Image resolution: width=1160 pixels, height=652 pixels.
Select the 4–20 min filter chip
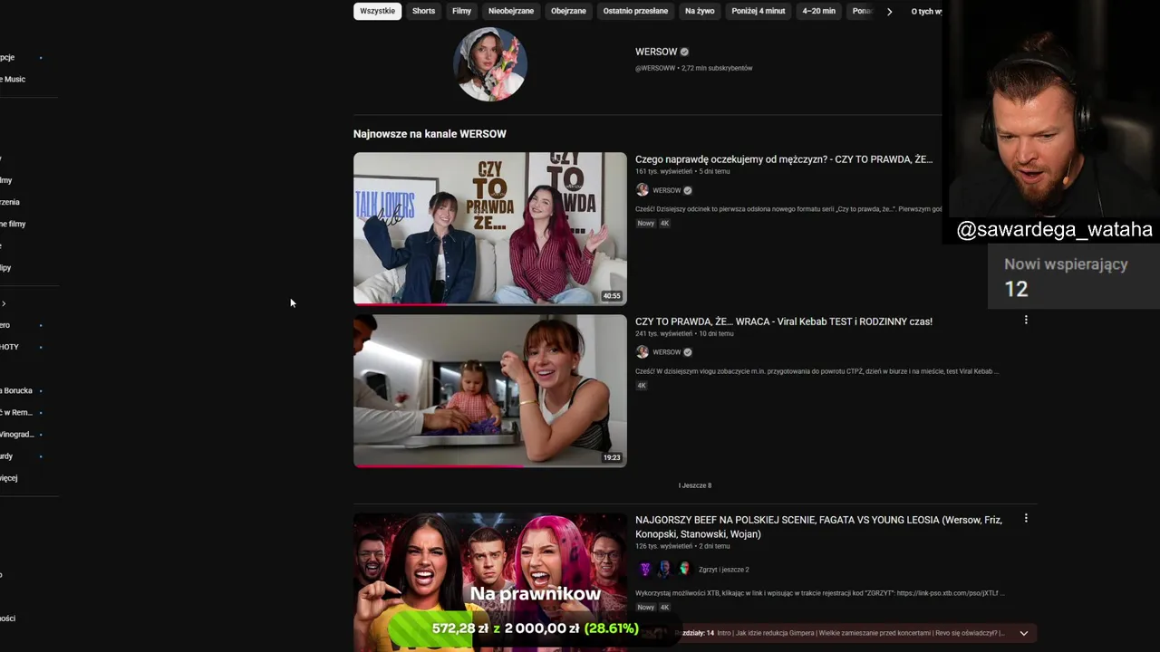[818, 11]
